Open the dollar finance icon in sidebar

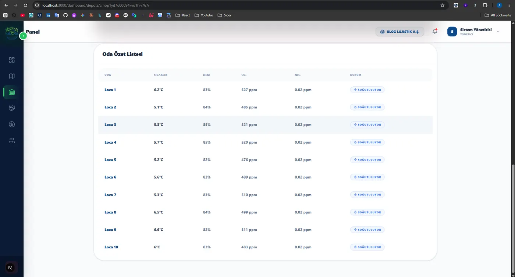12,124
